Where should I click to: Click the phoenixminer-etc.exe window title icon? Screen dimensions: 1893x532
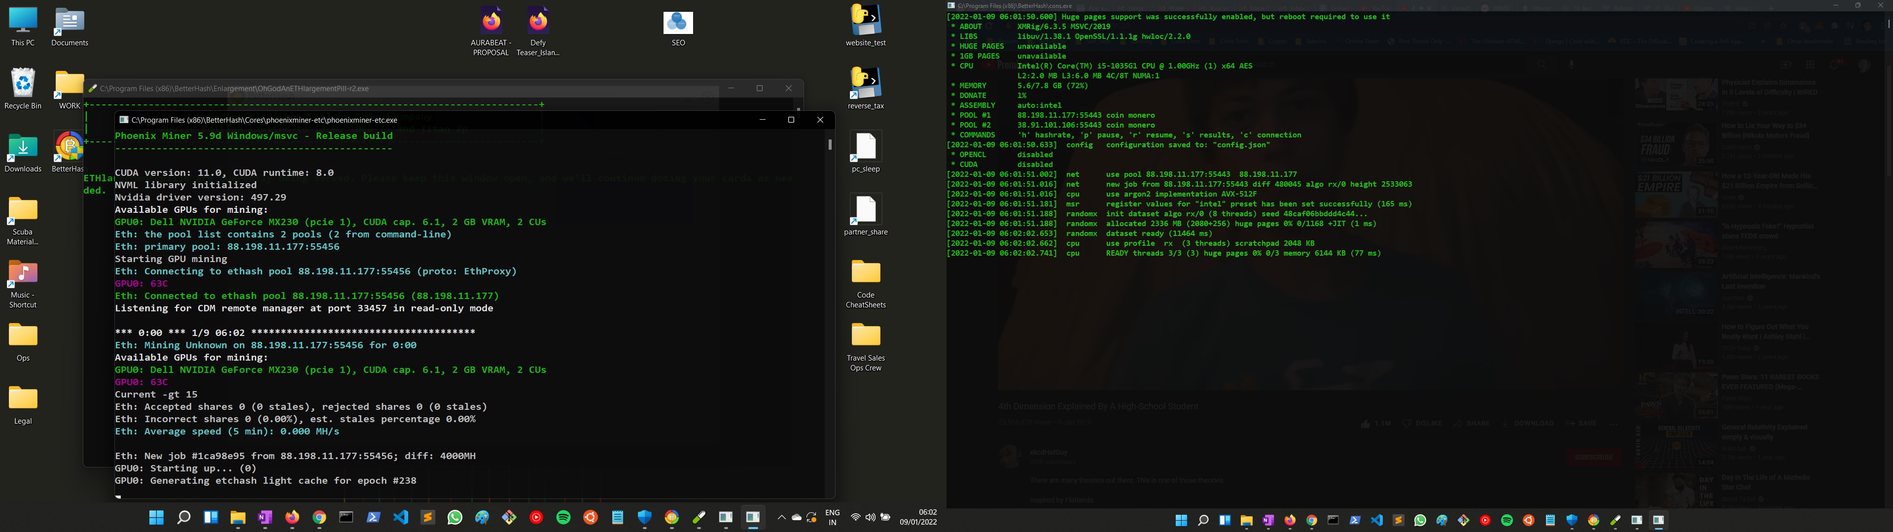pyautogui.click(x=124, y=120)
